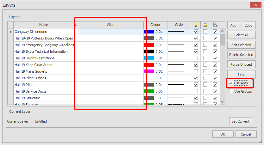The width and height of the screenshot is (264, 145).
Task: Open magenta swatch of Hall 19 Mains Sockets
Action: pos(149,71)
